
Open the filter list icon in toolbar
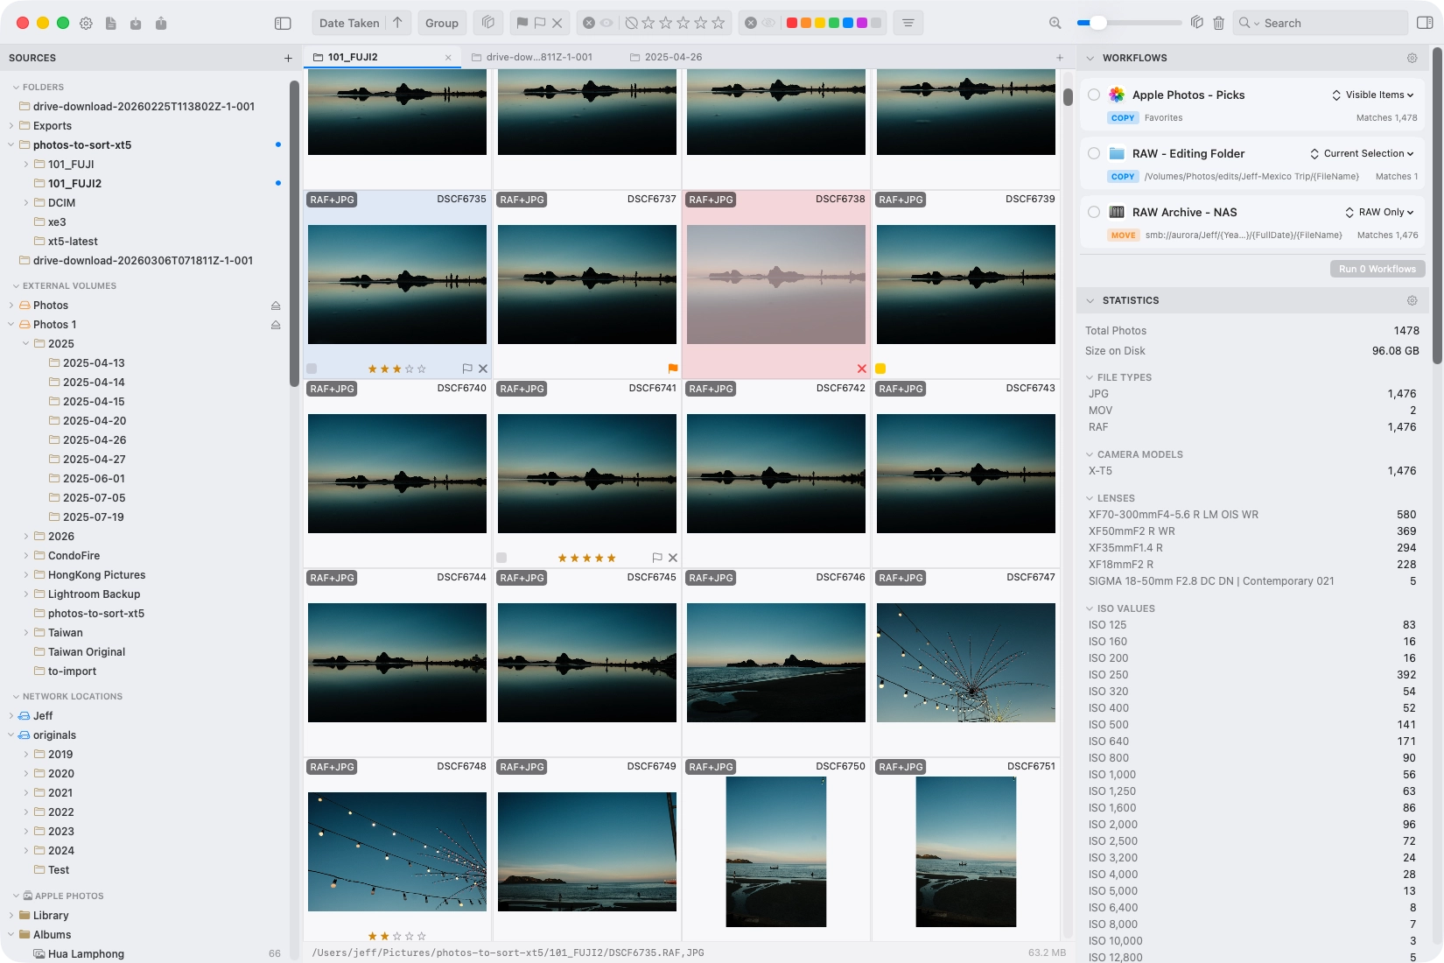[x=908, y=23]
